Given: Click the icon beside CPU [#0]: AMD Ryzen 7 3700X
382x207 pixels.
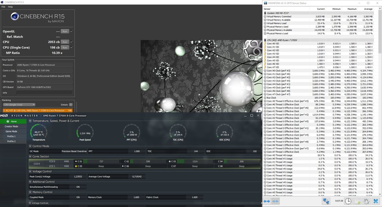Looking at the screenshot, I should (265, 40).
